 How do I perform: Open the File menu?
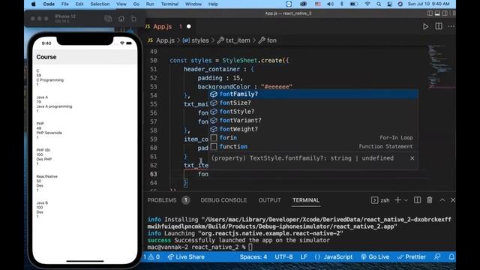pyautogui.click(x=65, y=4)
